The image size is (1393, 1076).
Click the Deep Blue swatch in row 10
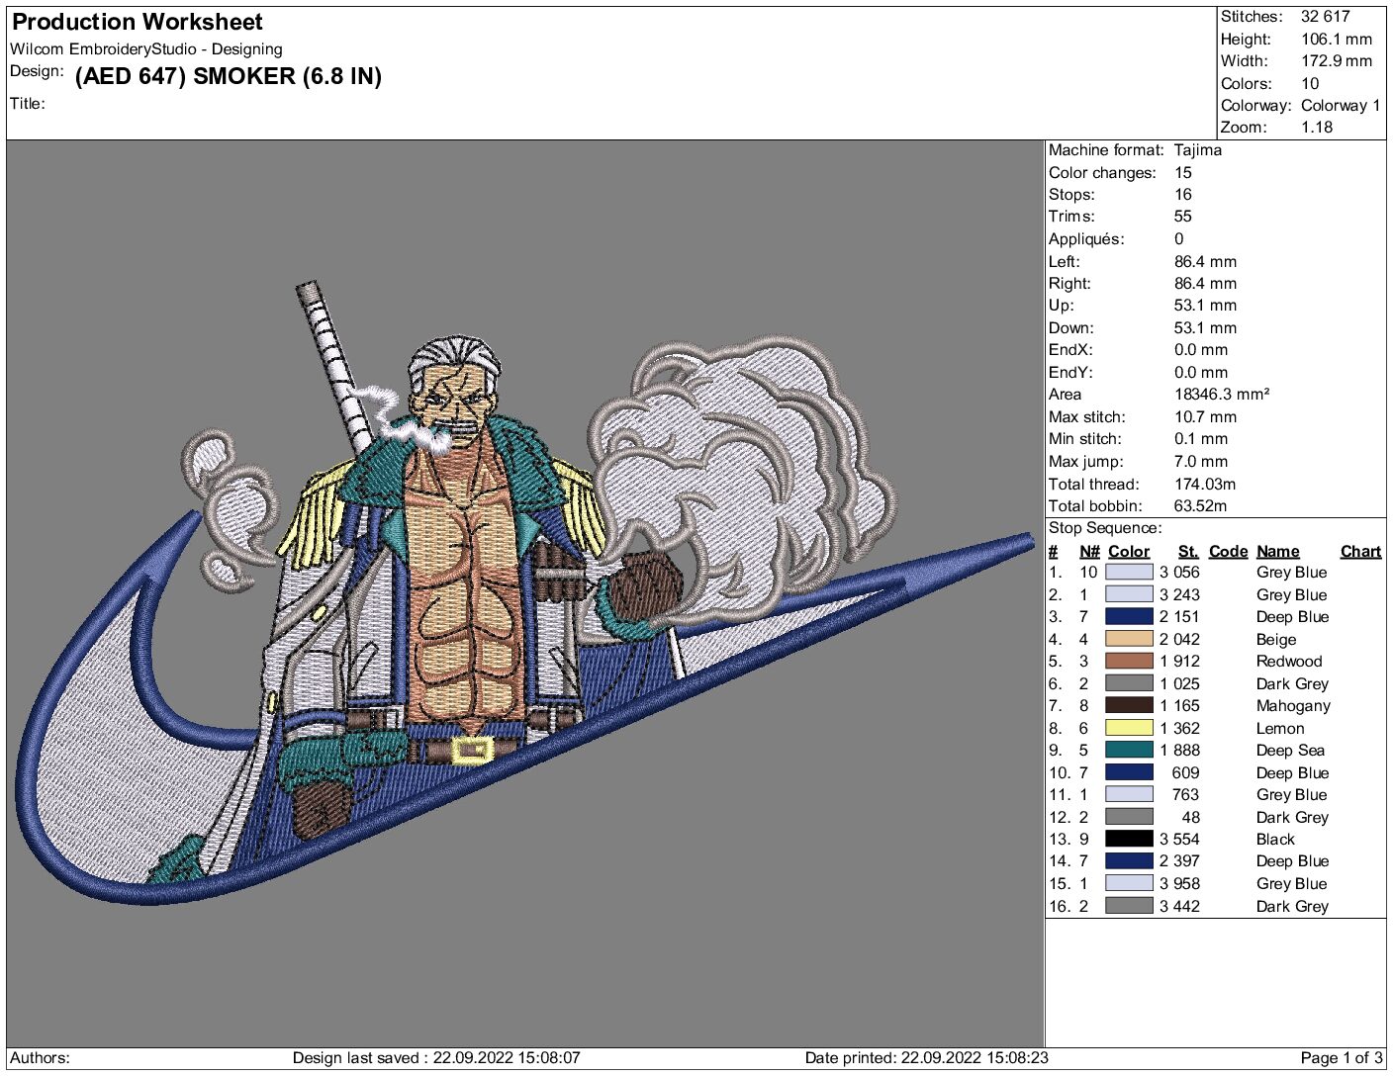coord(1129,772)
